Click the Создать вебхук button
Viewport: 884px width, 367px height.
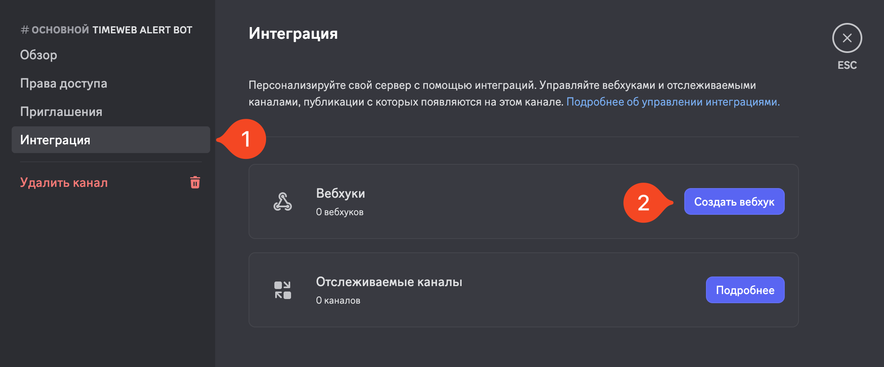(x=734, y=201)
